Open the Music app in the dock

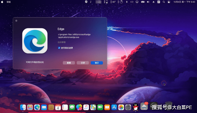(86, 107)
